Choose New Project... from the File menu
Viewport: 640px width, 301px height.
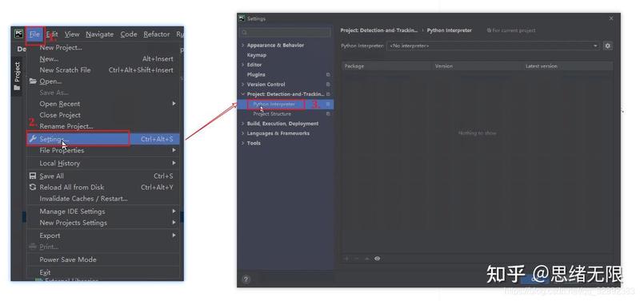pos(61,47)
